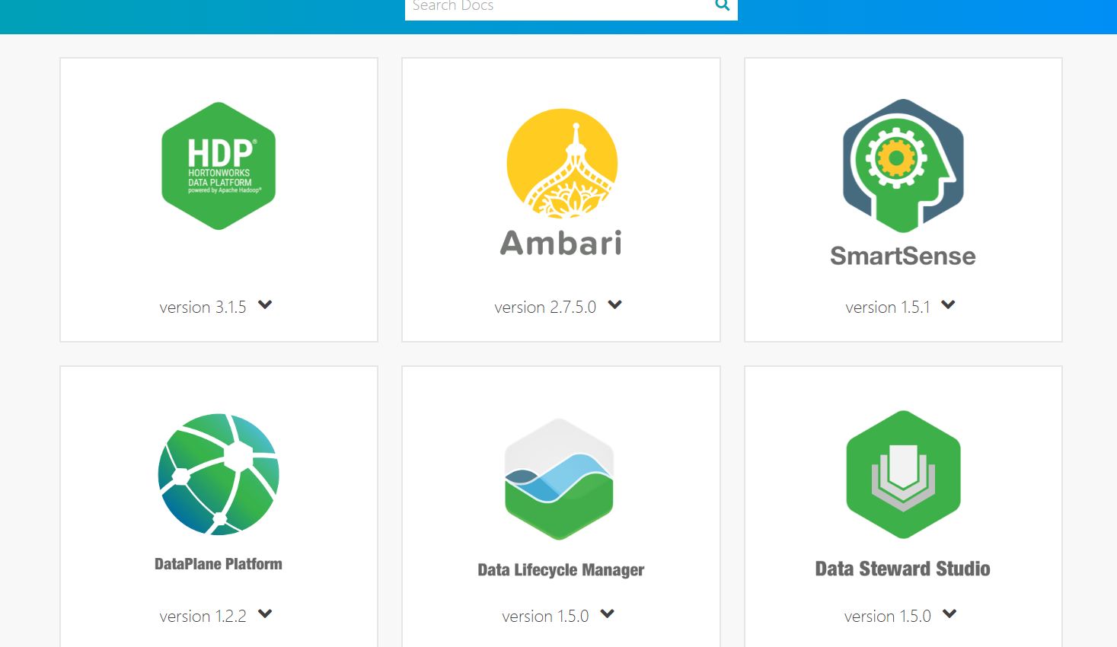The image size is (1117, 647).
Task: Click the HDP Hortonworks Data Platform logo
Action: click(x=219, y=166)
